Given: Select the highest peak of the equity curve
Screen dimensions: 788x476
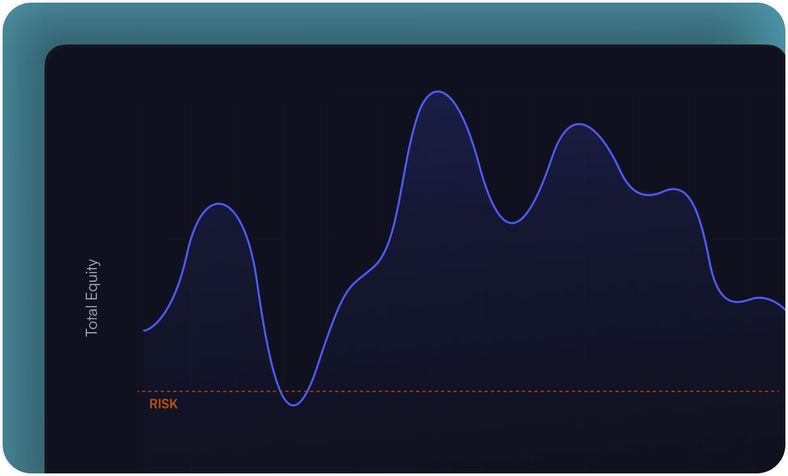Looking at the screenshot, I should point(438,92).
